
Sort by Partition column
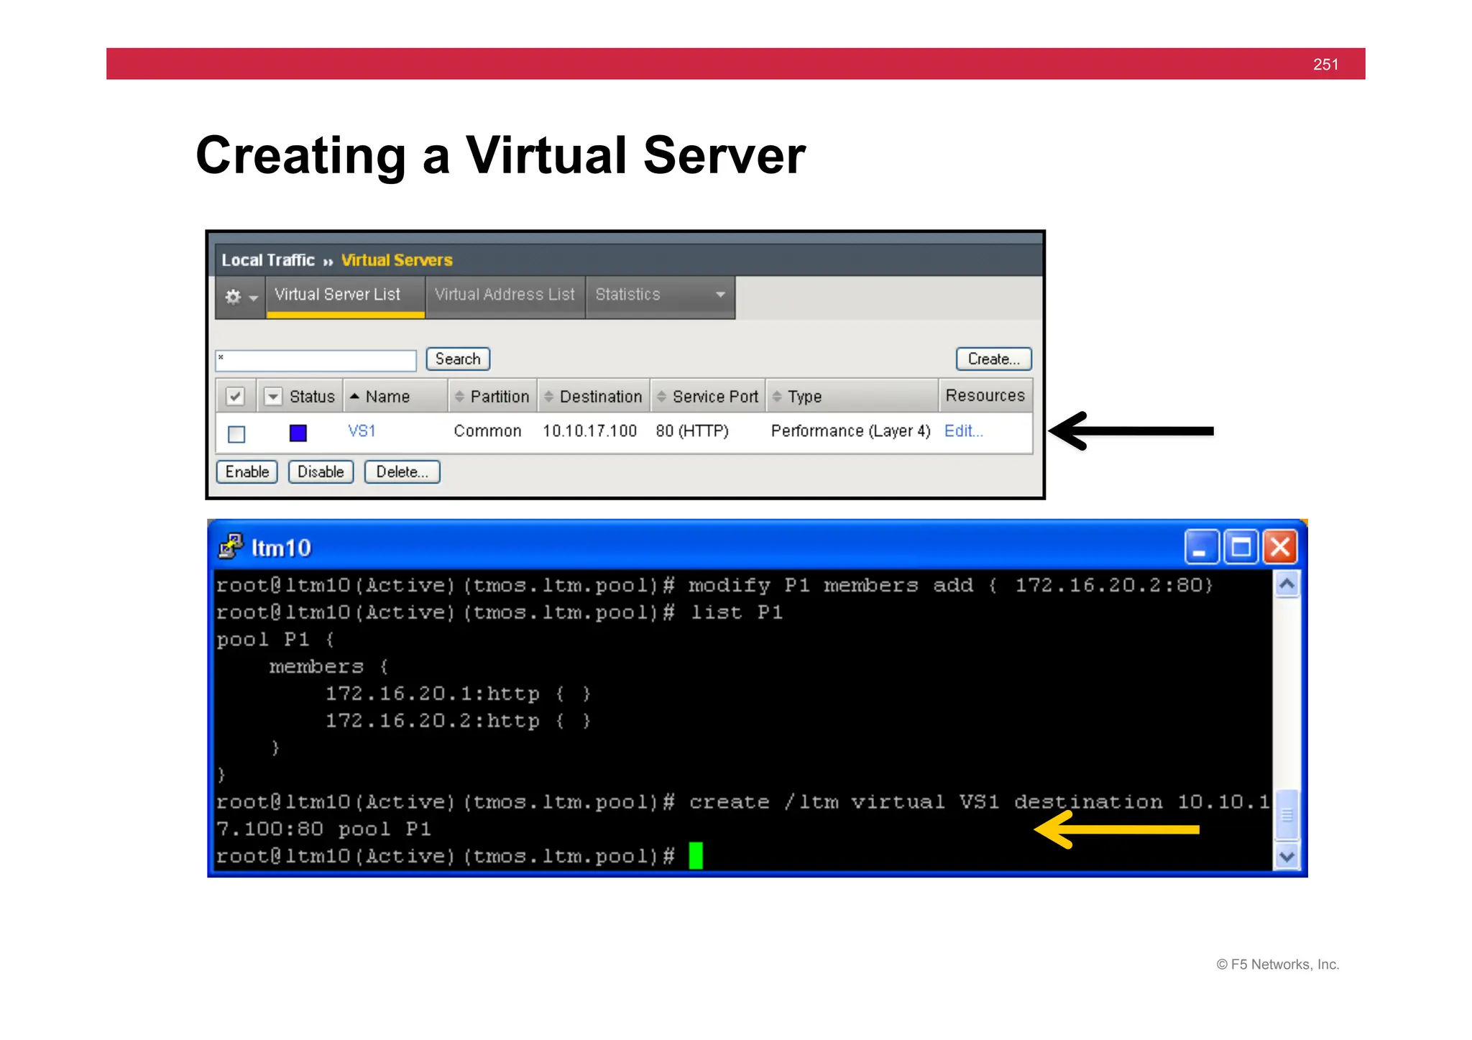(492, 396)
